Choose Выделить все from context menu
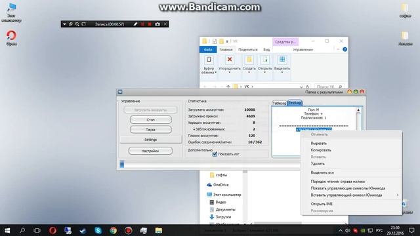This screenshot has width=420, height=236. click(322, 172)
